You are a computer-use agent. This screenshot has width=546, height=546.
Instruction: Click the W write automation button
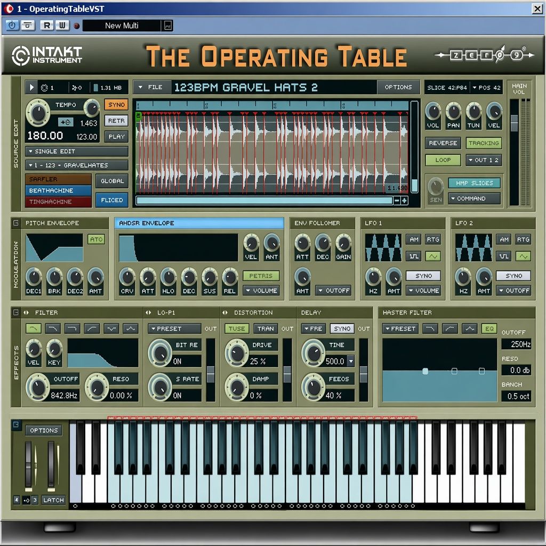[x=62, y=26]
